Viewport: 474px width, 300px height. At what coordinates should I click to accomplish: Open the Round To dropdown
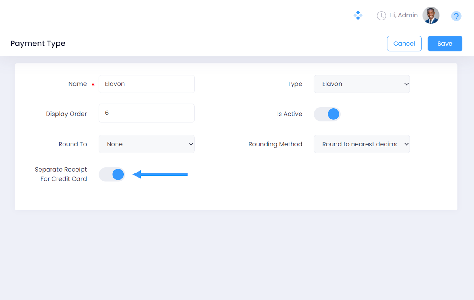click(x=147, y=144)
